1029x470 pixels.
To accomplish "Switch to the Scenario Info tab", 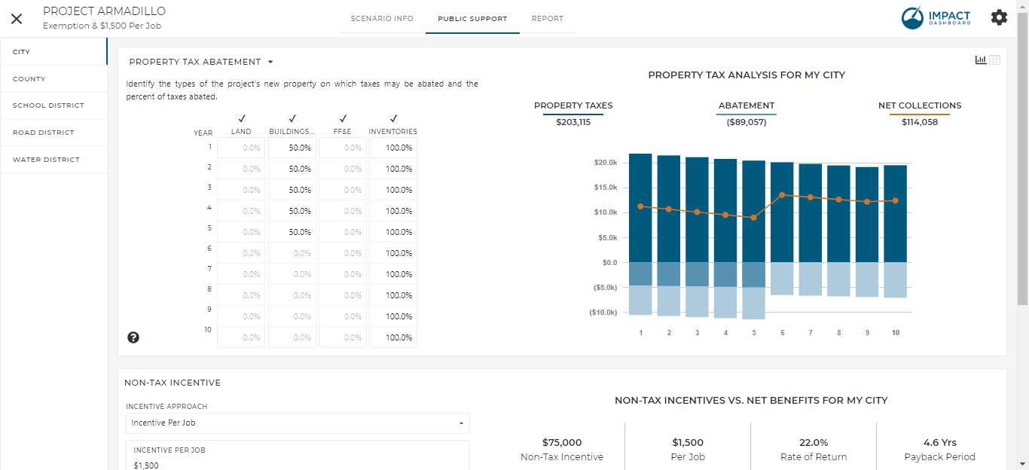I will (x=381, y=18).
